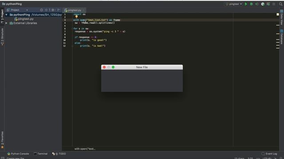Open Search Everywhere with the magnifier icon
The width and height of the screenshot is (284, 159).
tap(280, 4)
